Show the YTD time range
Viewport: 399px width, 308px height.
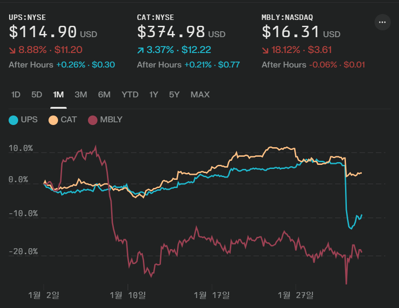(130, 95)
